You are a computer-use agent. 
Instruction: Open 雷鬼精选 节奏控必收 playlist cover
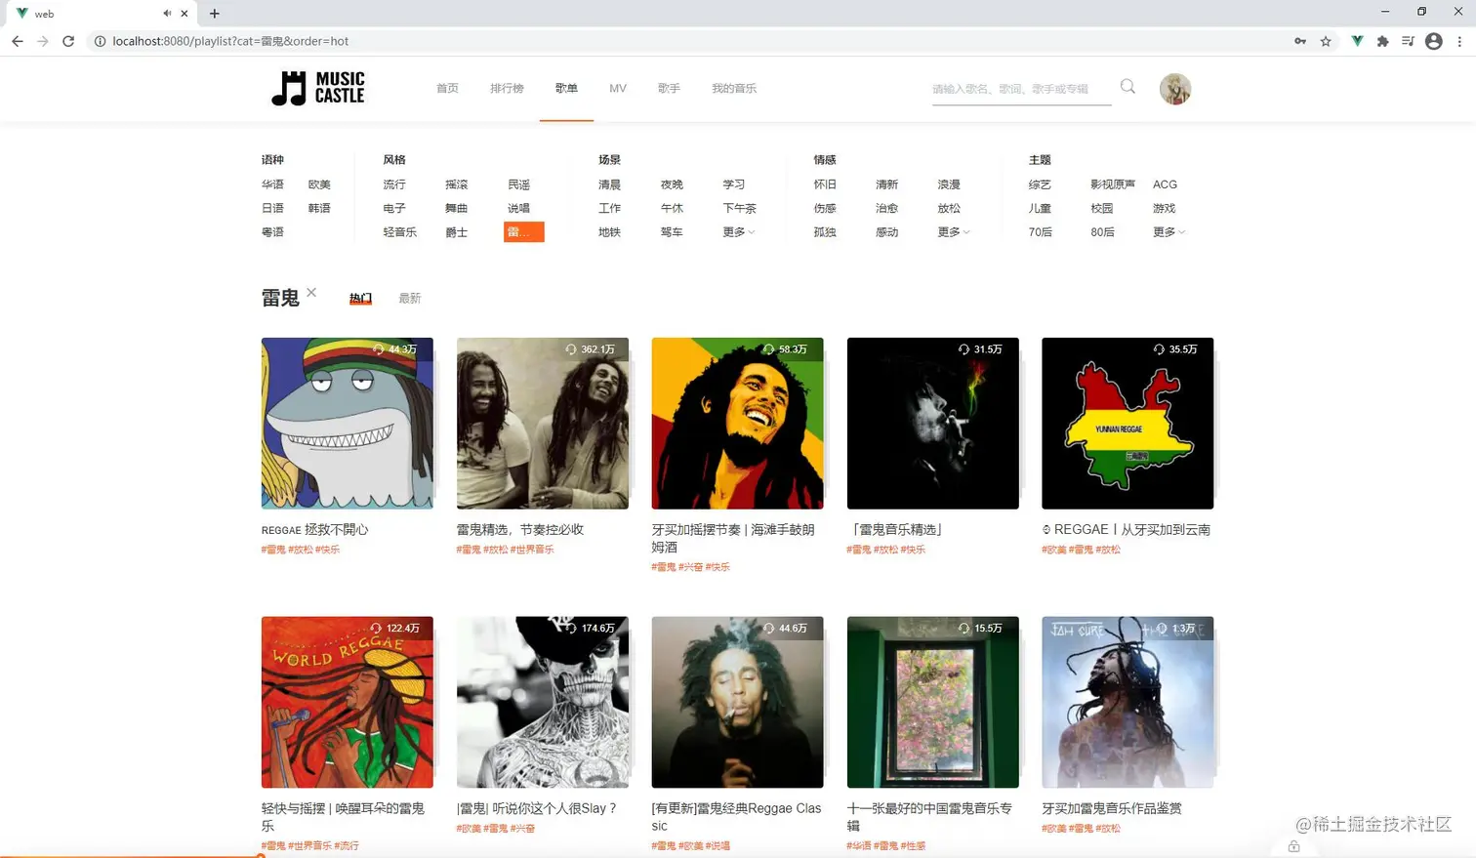(543, 424)
